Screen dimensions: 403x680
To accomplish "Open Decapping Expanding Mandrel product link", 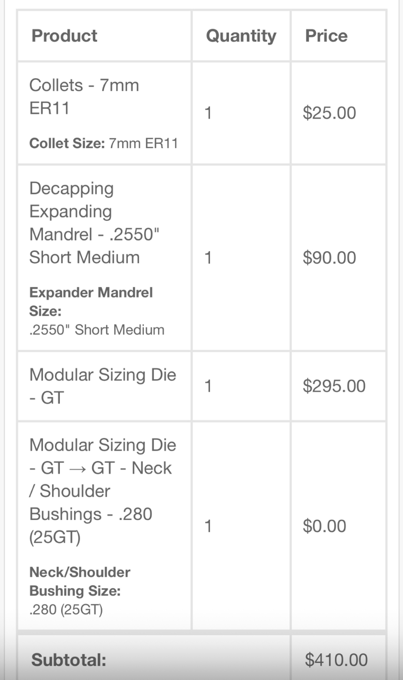I will pyautogui.click(x=95, y=223).
